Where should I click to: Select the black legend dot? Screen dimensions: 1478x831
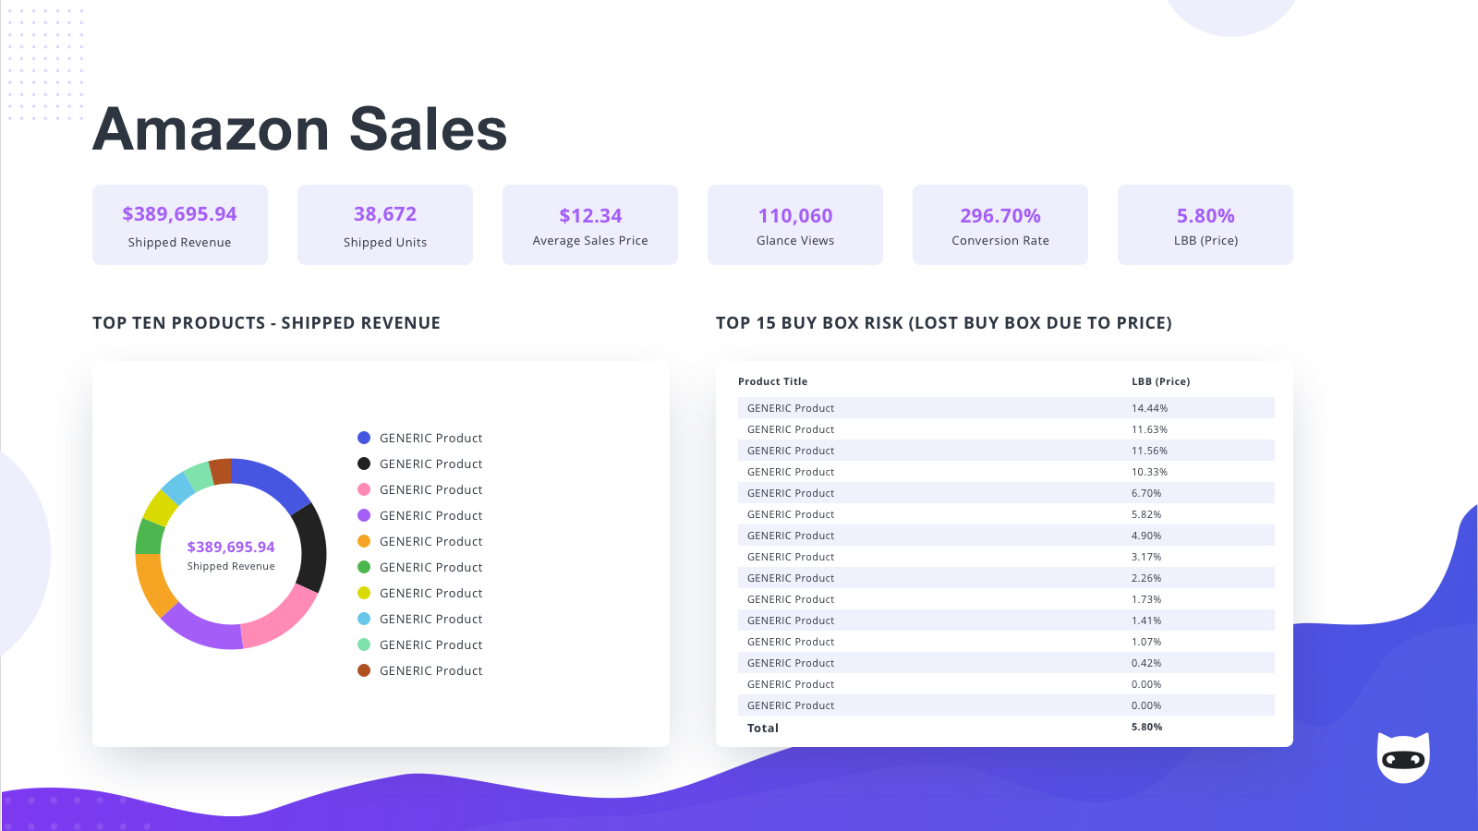pos(364,464)
